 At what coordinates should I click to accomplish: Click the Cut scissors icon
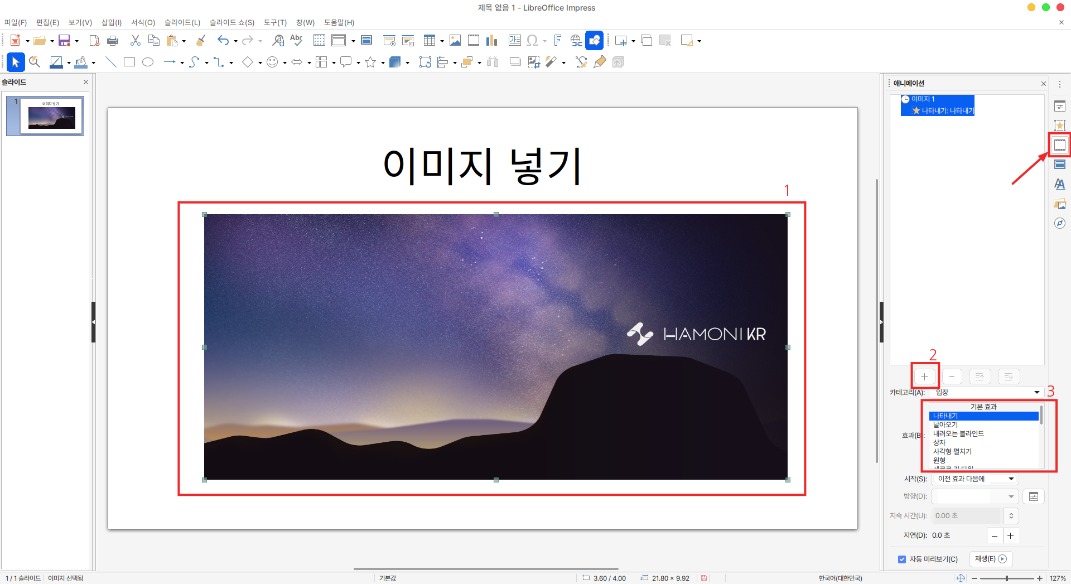pos(135,41)
